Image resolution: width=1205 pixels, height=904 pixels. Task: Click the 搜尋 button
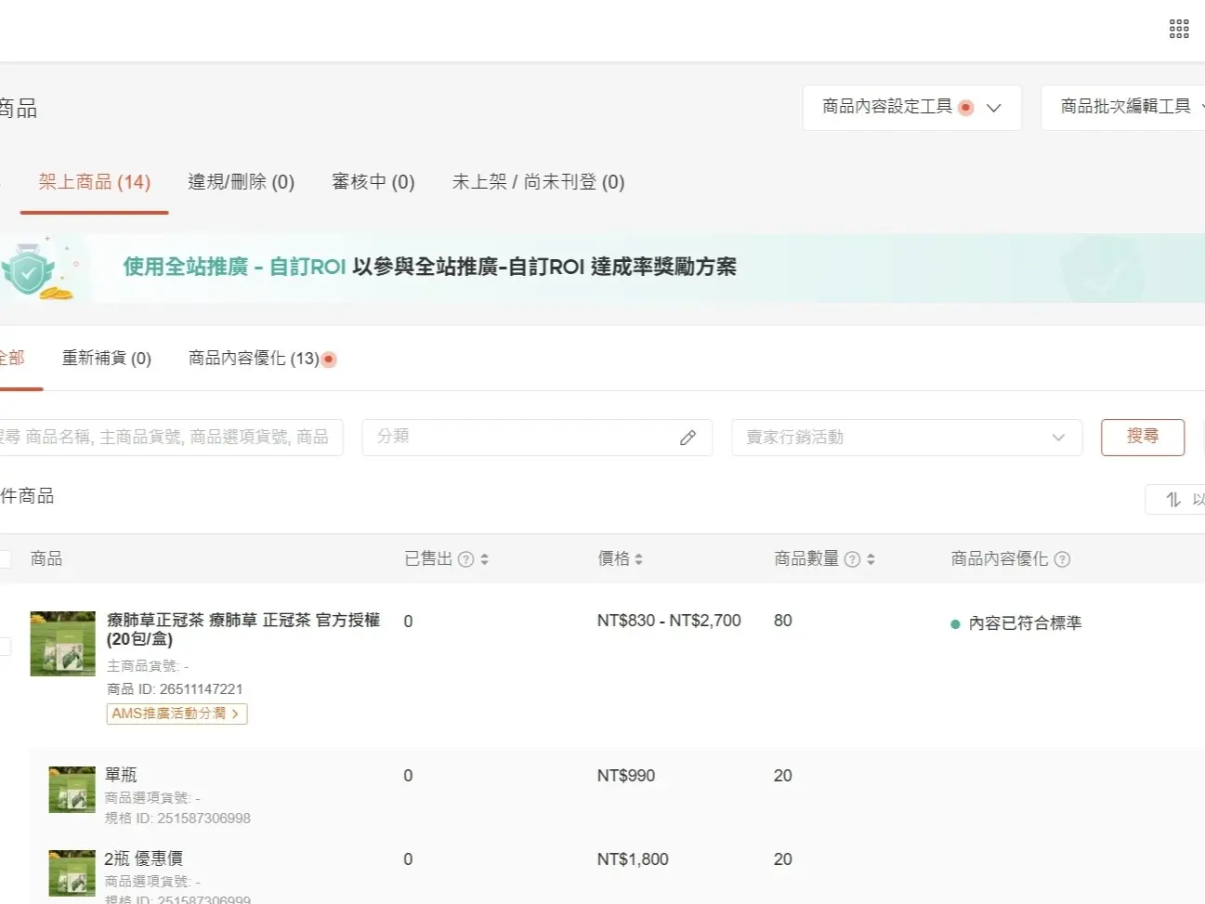[1143, 438]
